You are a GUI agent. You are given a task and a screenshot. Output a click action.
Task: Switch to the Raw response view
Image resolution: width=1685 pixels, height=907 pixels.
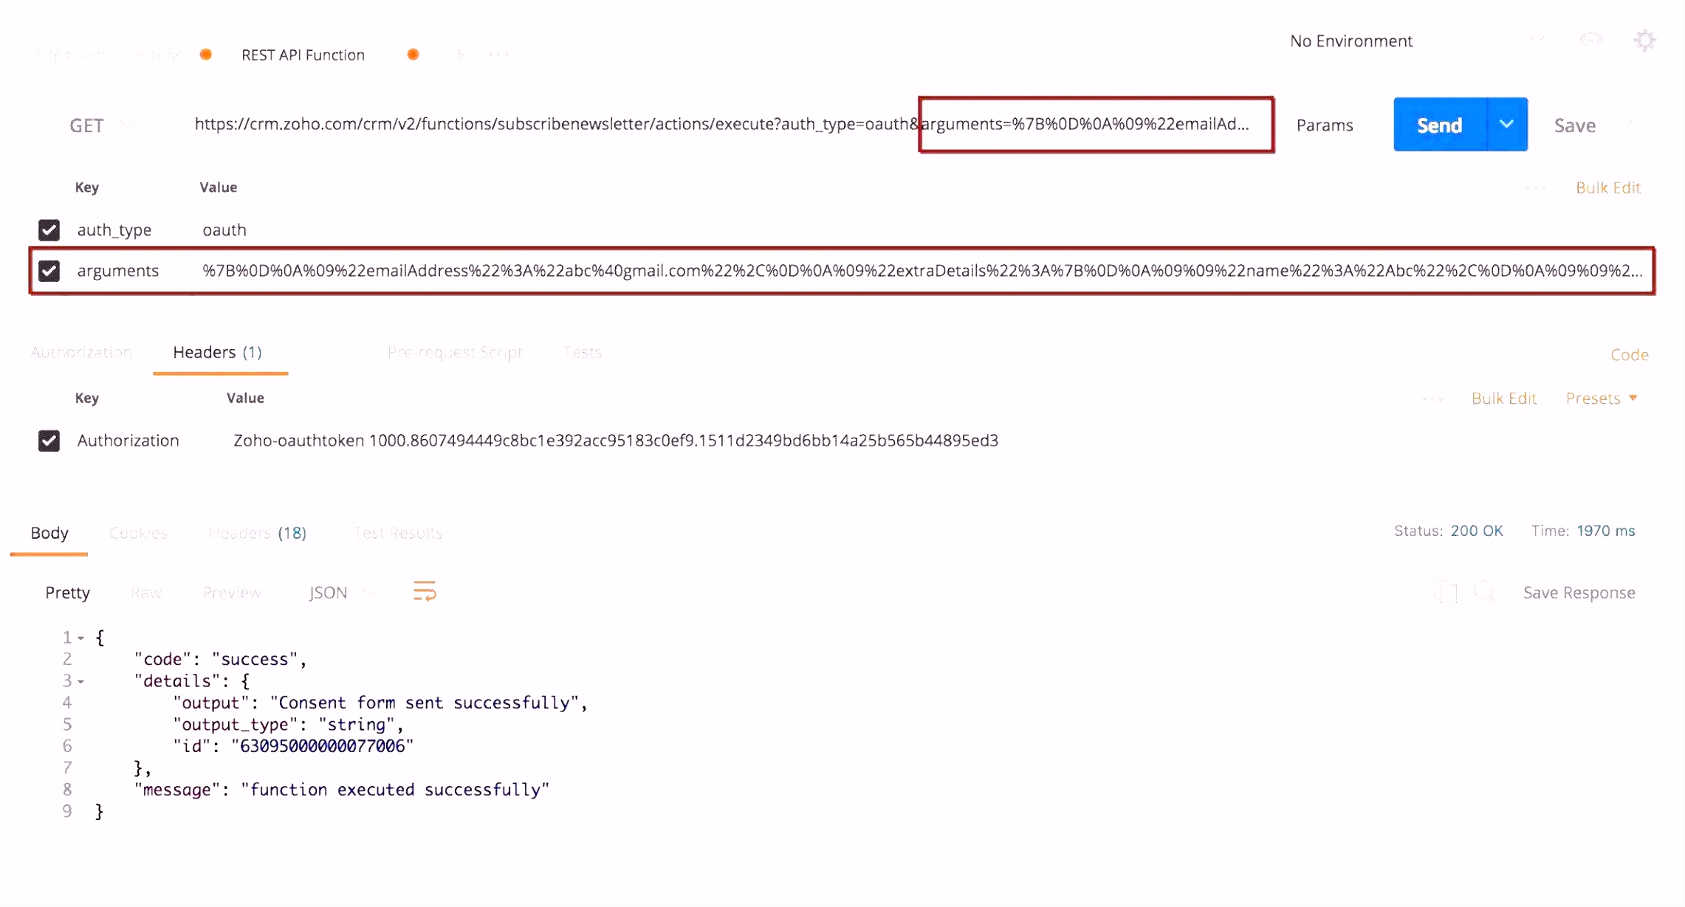[146, 592]
